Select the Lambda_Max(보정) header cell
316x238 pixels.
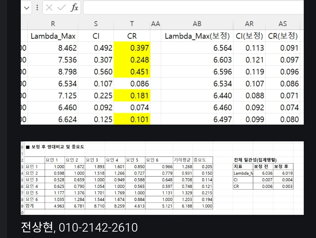[x=197, y=36]
